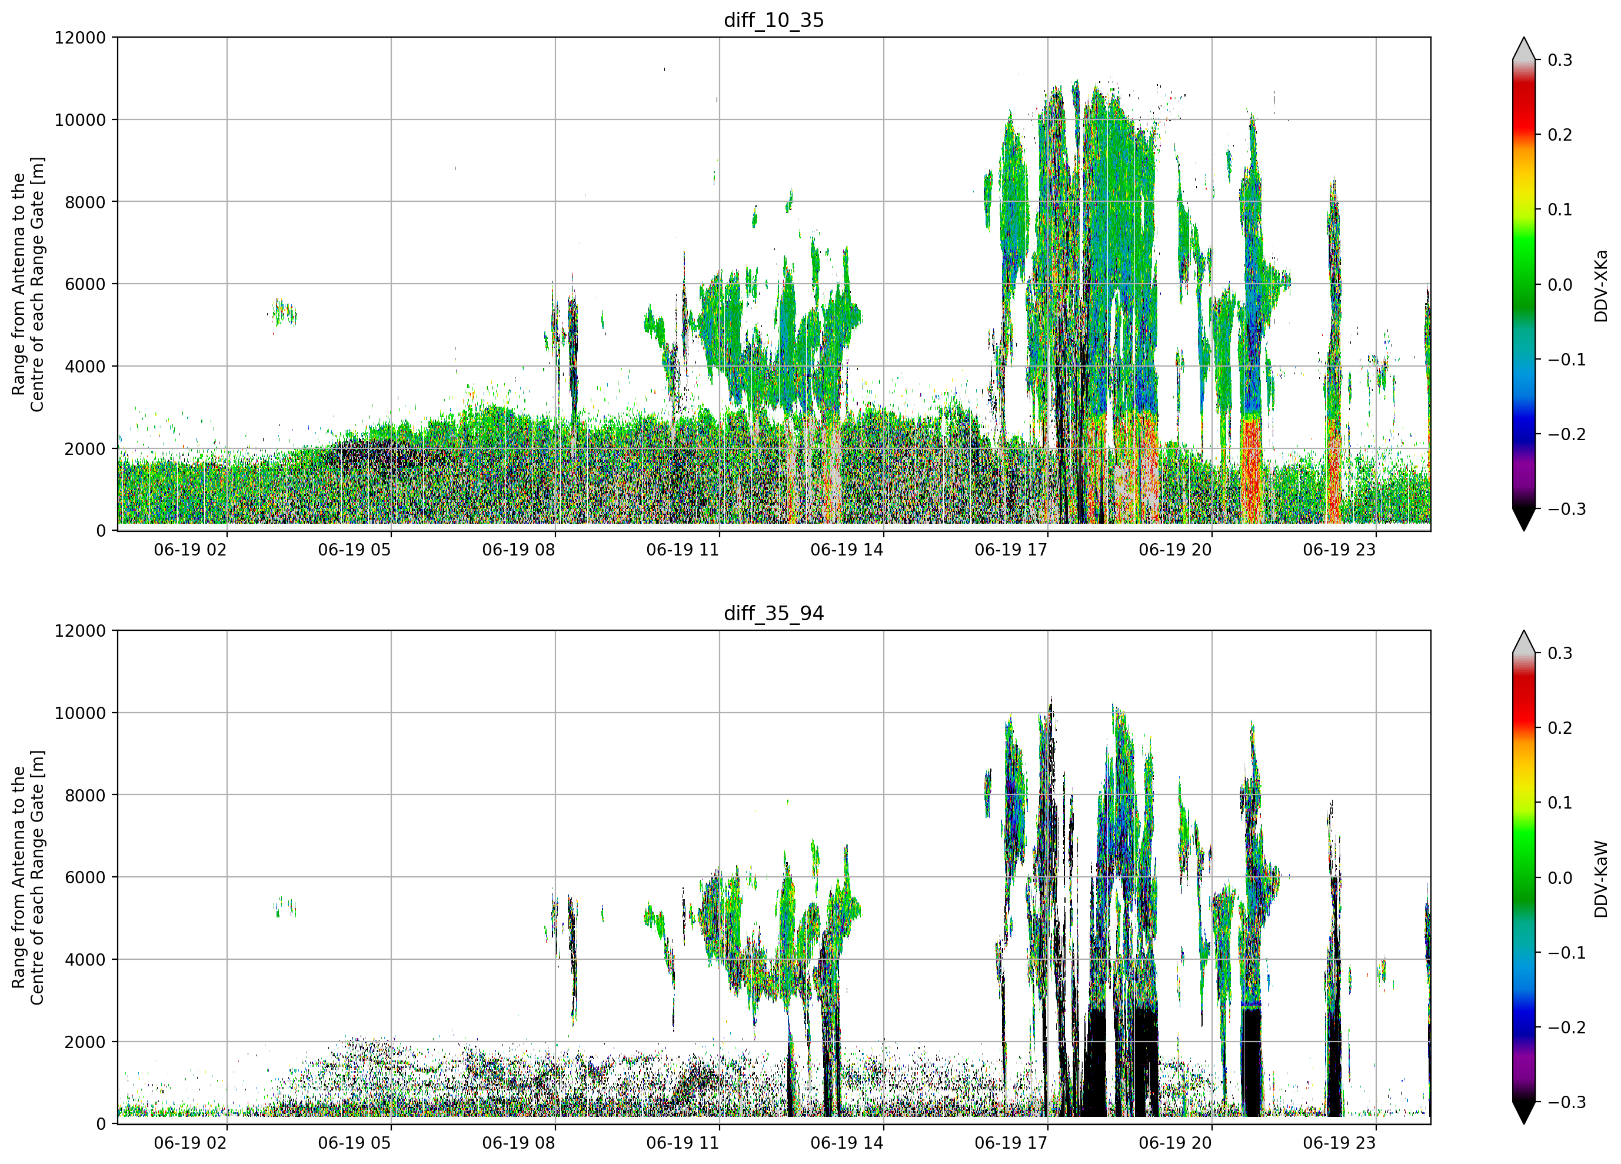1621x1164 pixels.
Task: Click the DDV-KaW colorbar gradient
Action: (1524, 877)
